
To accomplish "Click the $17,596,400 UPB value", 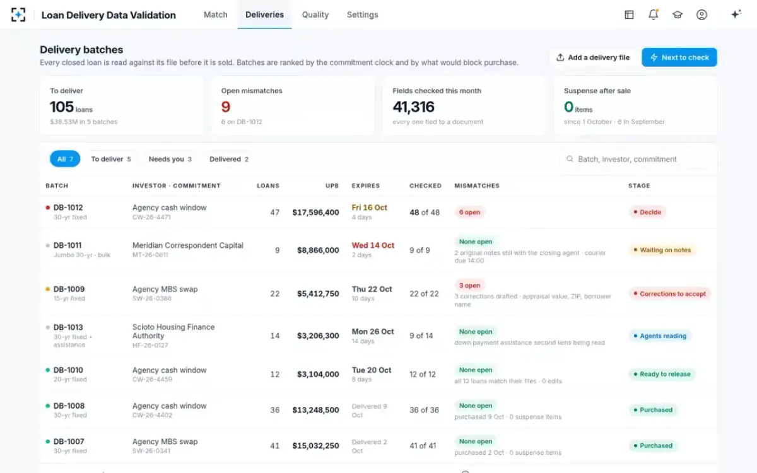I will pyautogui.click(x=315, y=213).
